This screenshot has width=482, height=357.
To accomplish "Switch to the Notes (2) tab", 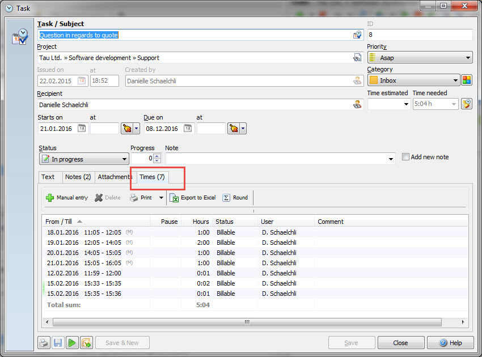I will (78, 177).
